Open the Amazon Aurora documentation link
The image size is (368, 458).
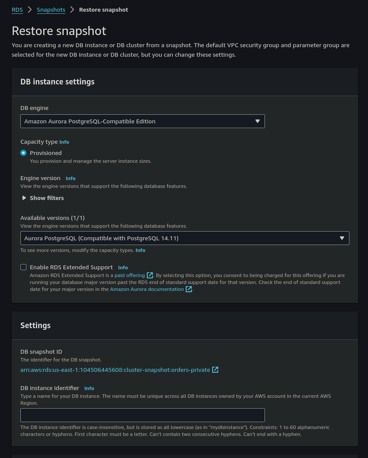point(147,289)
